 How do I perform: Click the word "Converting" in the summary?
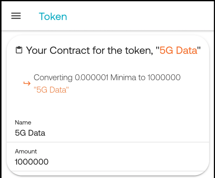click(x=53, y=77)
